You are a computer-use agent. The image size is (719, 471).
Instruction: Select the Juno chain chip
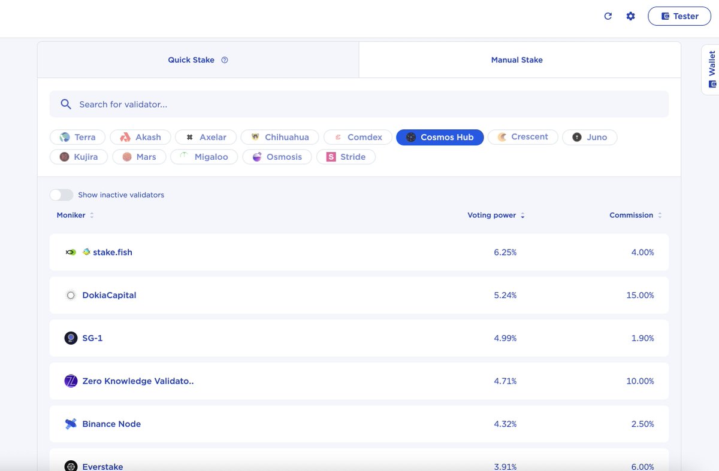[x=590, y=137]
